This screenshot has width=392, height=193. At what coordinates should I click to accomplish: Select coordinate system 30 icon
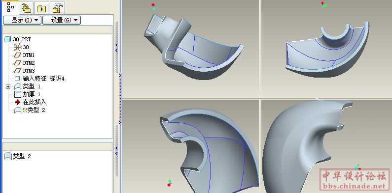[x=17, y=47]
